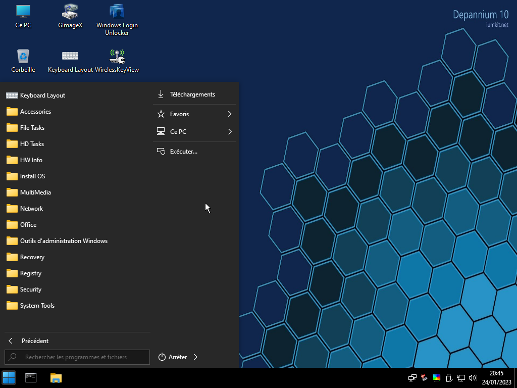Launch WirelessKeyView desktop icon

[x=117, y=61]
